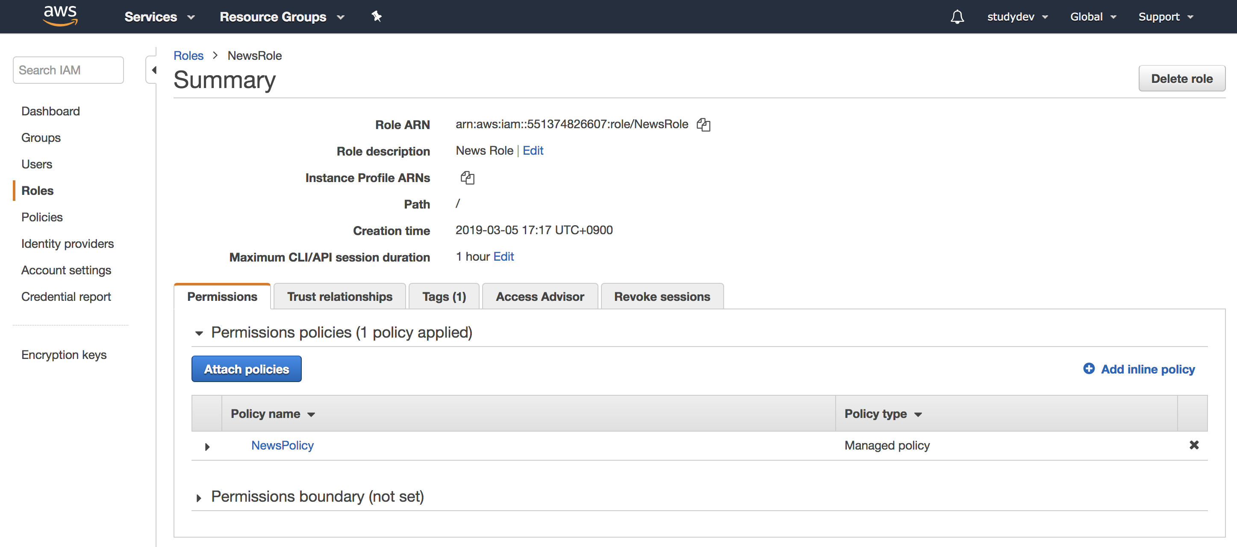This screenshot has width=1237, height=547.
Task: Click the Role ARN value text
Action: 571,124
